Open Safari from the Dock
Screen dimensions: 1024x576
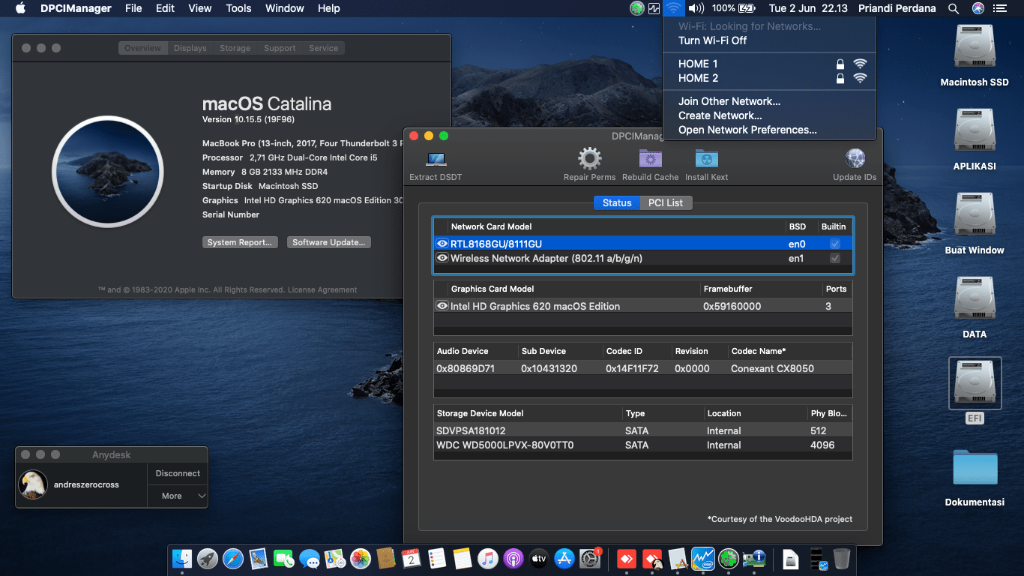(x=232, y=559)
